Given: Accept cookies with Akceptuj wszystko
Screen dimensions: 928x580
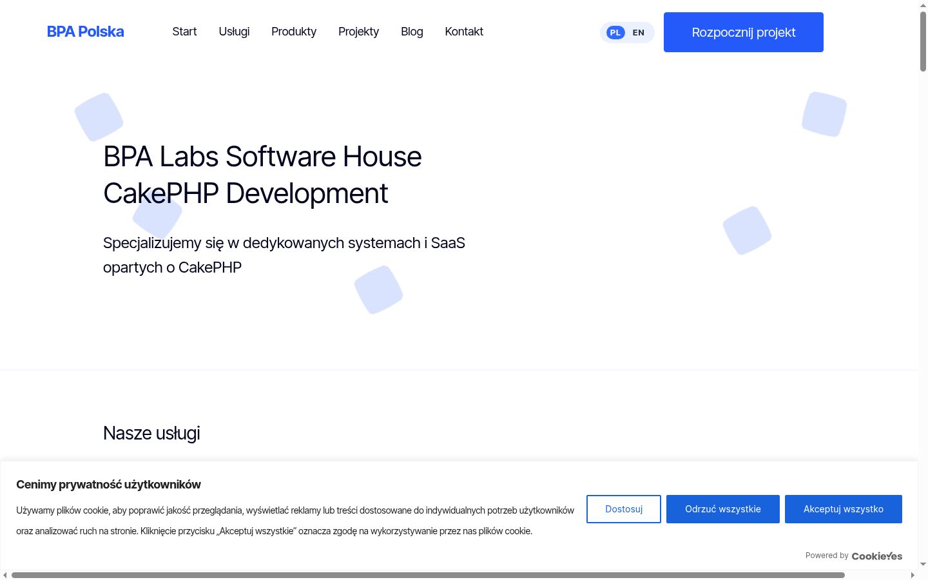Looking at the screenshot, I should (844, 509).
